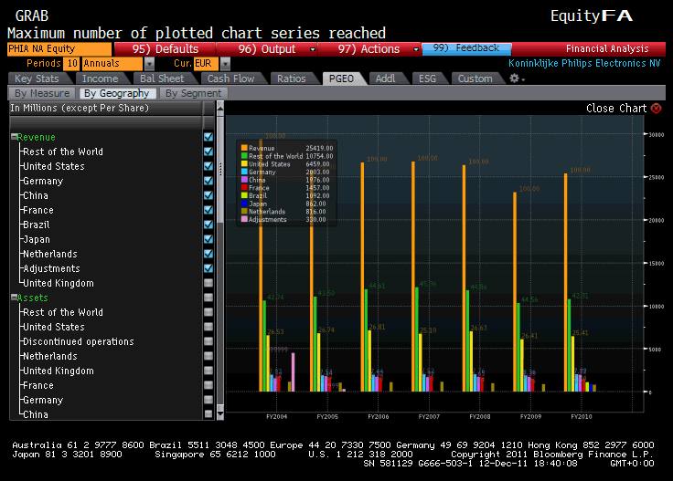Open the EUR currency dropdown
This screenshot has width=673, height=481.
(225, 64)
